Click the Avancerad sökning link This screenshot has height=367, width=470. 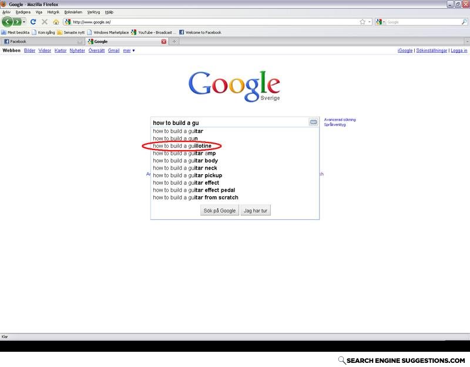point(340,120)
